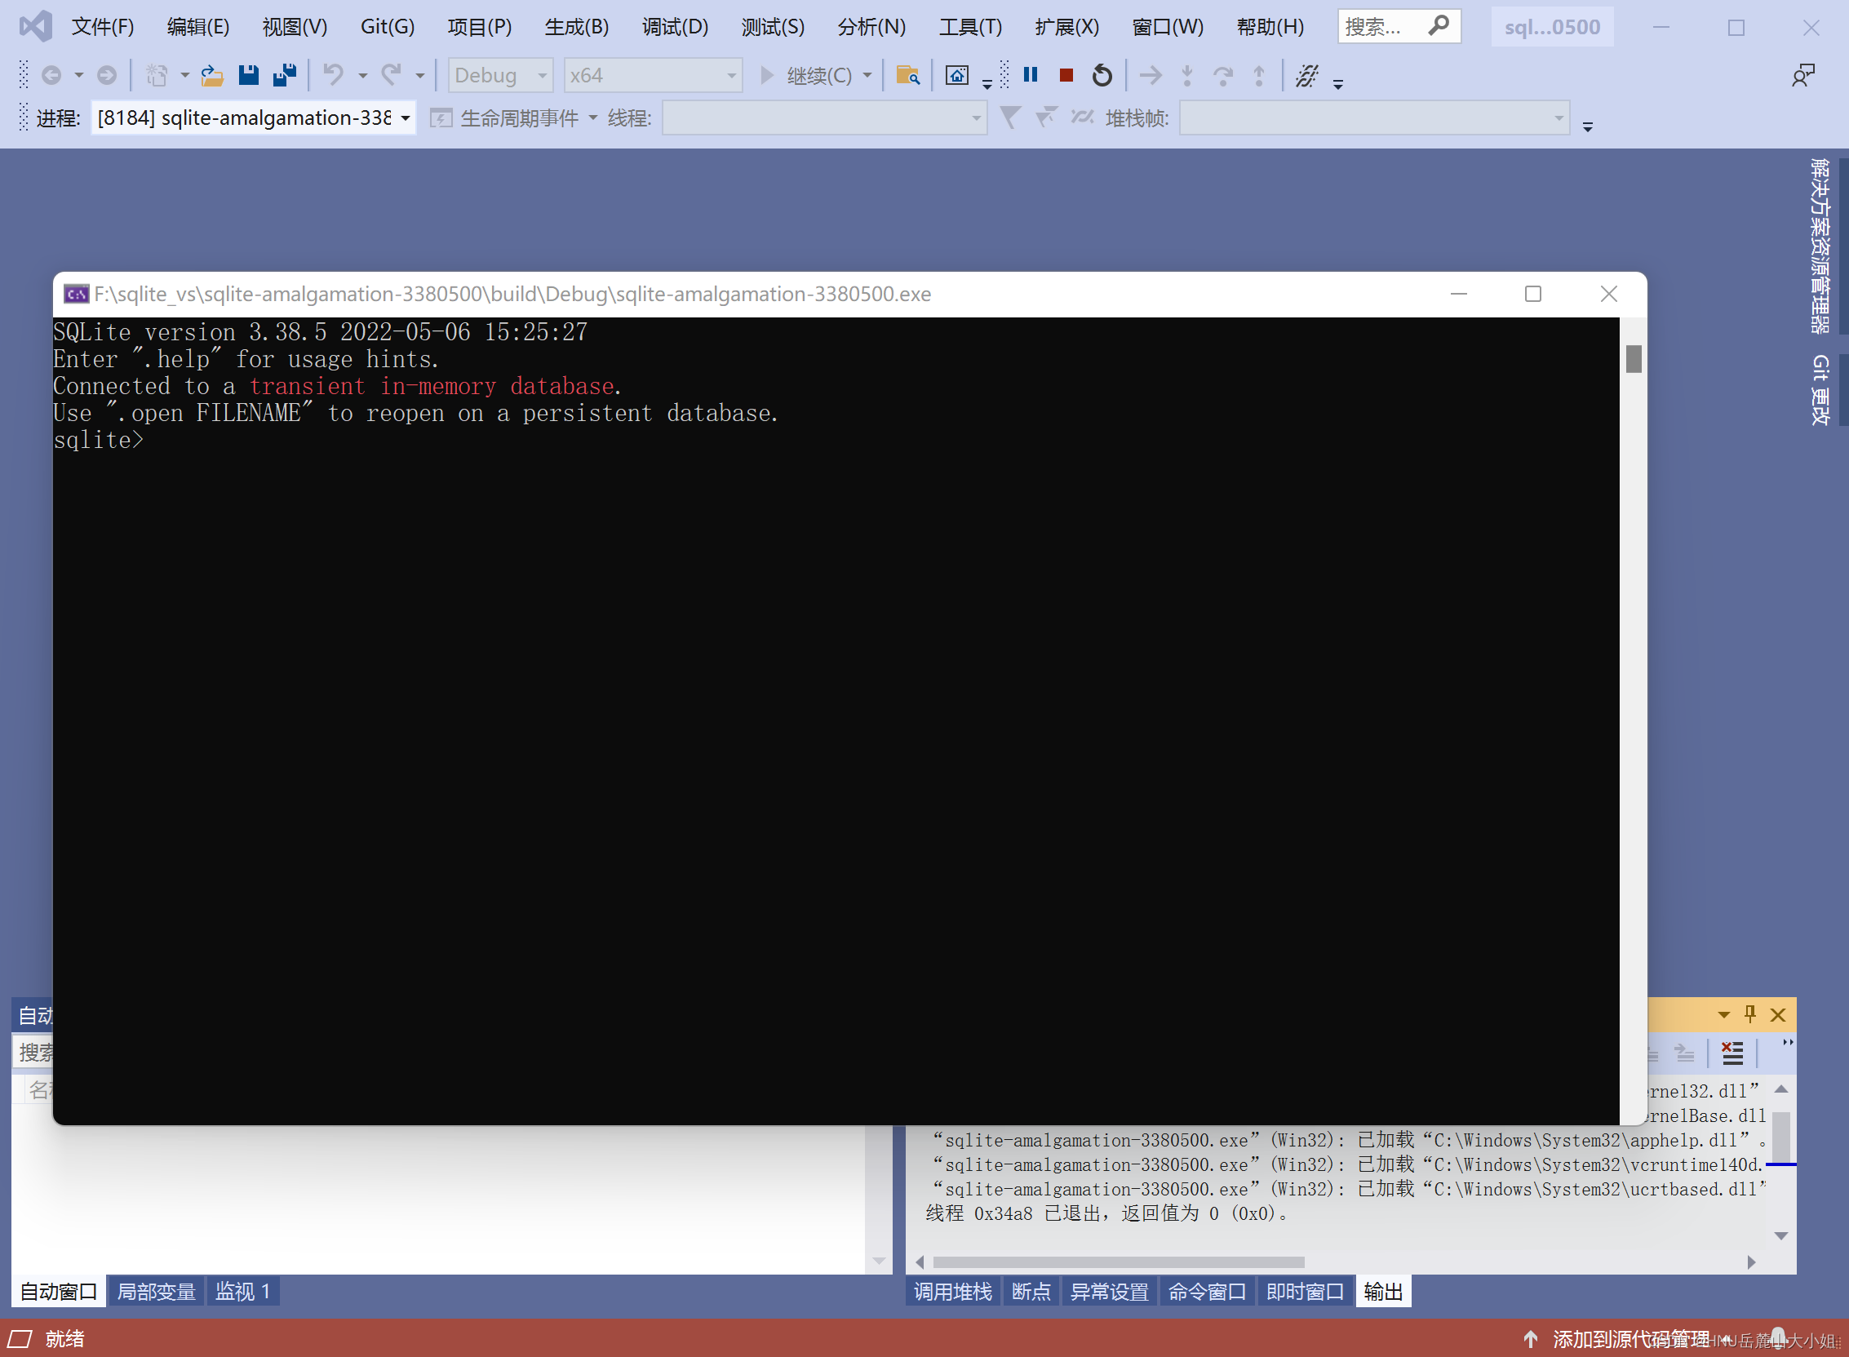Expand the lifecycle events dropdown

tap(592, 118)
